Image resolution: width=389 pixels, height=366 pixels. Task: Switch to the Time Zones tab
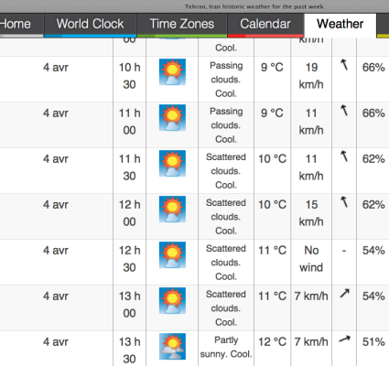click(x=182, y=24)
